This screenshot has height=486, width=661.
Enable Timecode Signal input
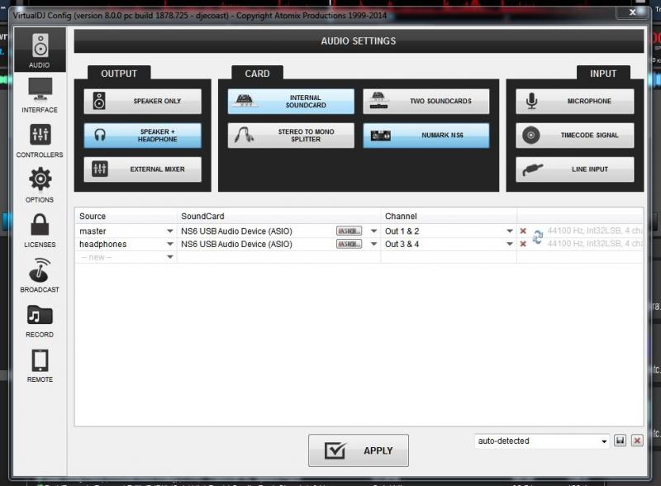coord(574,136)
